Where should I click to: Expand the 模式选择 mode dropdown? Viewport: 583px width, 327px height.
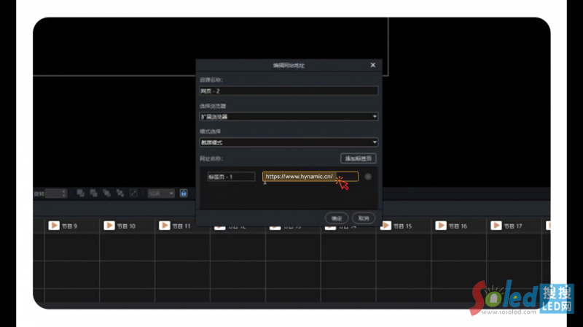289,142
